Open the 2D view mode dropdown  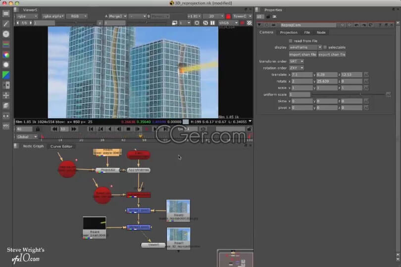coord(213,16)
